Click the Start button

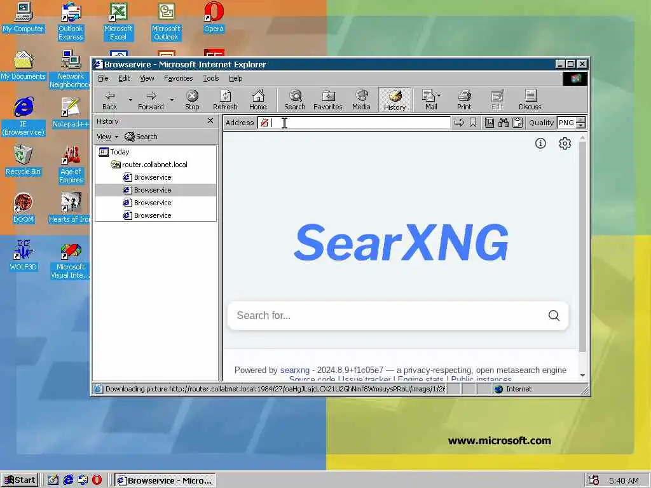pyautogui.click(x=20, y=480)
